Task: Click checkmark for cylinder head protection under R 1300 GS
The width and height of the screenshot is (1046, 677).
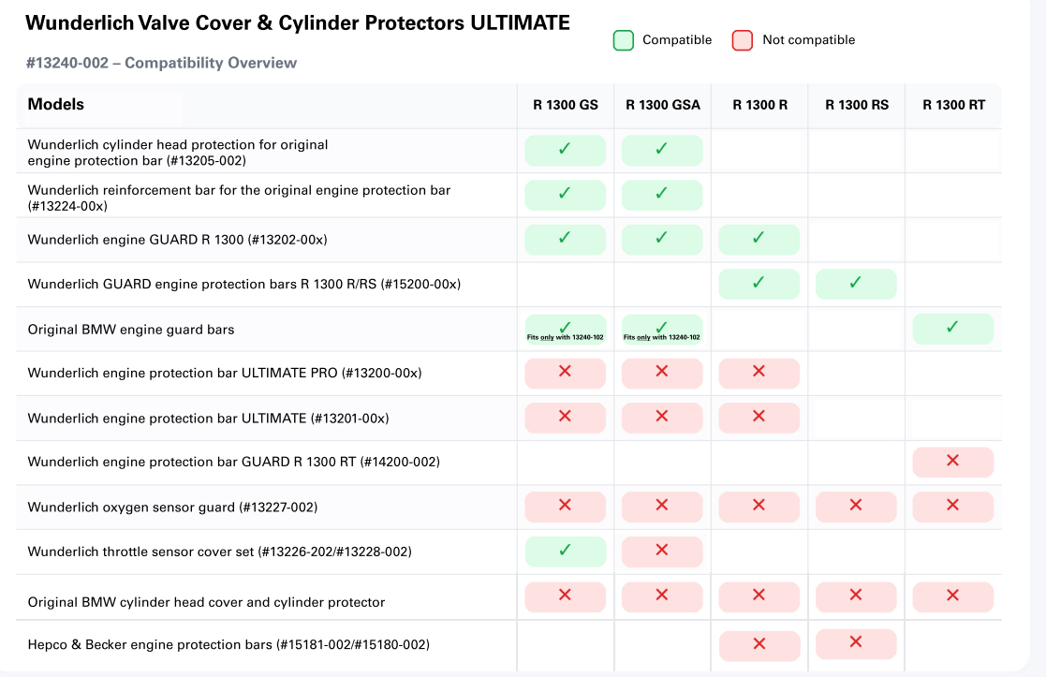Action: [x=565, y=150]
